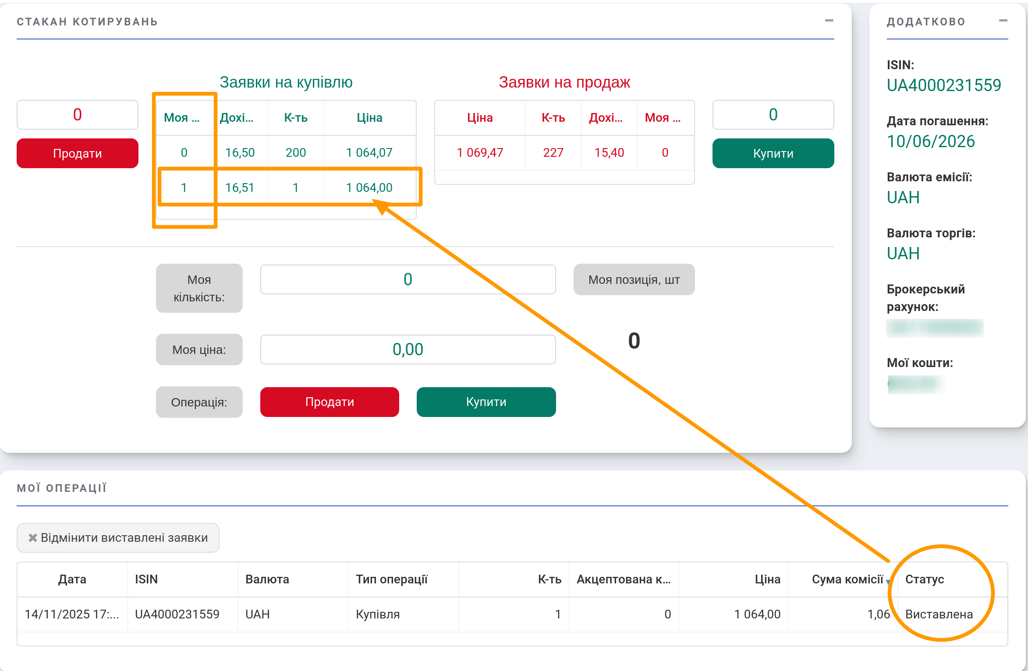Focus the Моя кількість input field
Viewport: 1028px width, 671px height.
(408, 279)
